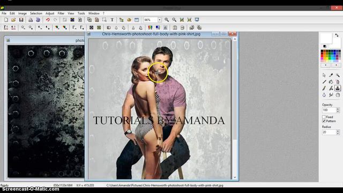Uncheck the Pattern checkbox

point(324,121)
